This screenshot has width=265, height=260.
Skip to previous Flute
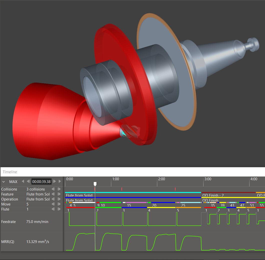(x=53, y=209)
